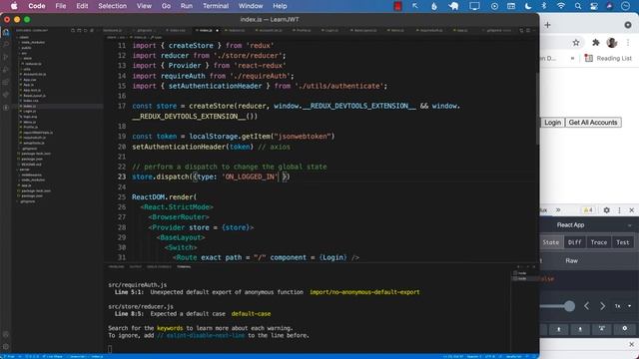Open the Terminal menu in menu bar
The width and height of the screenshot is (639, 359).
216,6
